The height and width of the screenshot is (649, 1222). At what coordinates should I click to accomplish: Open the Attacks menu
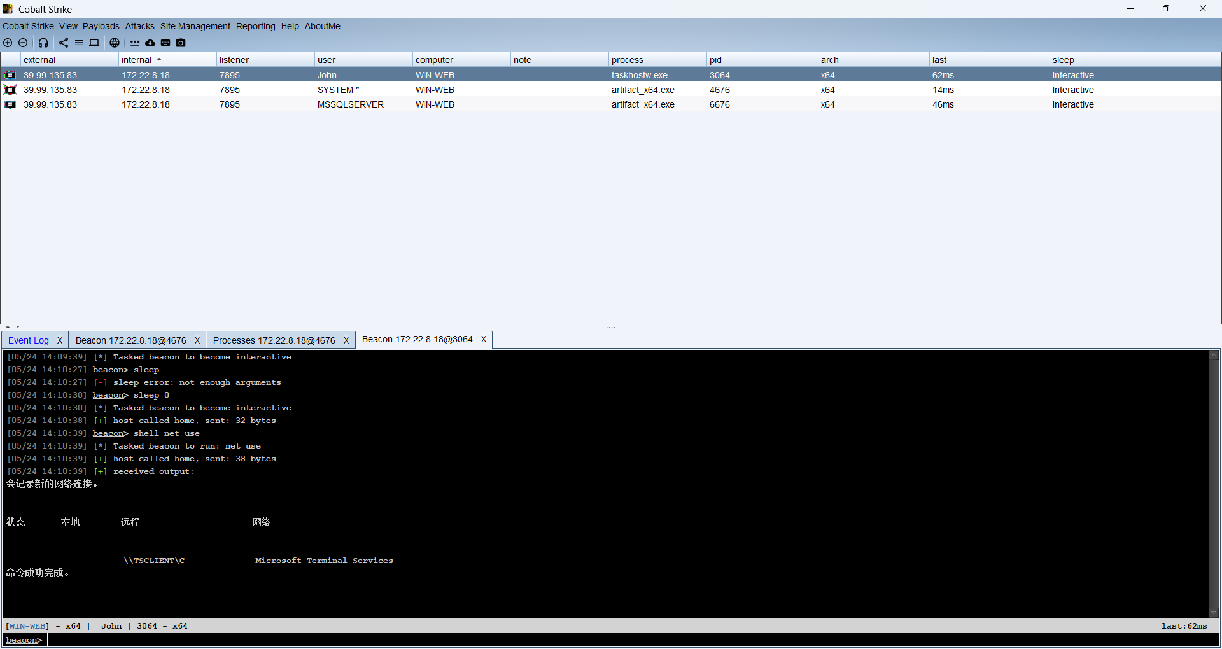pos(139,26)
